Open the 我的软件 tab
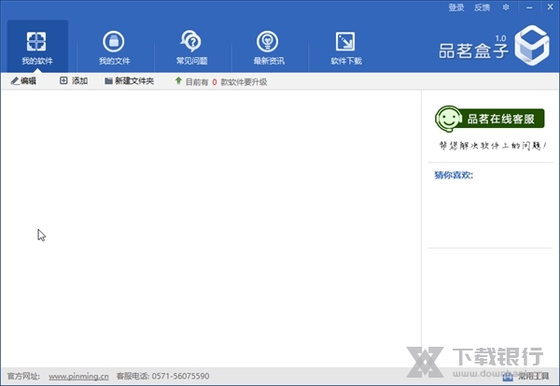560x386 pixels. click(37, 47)
